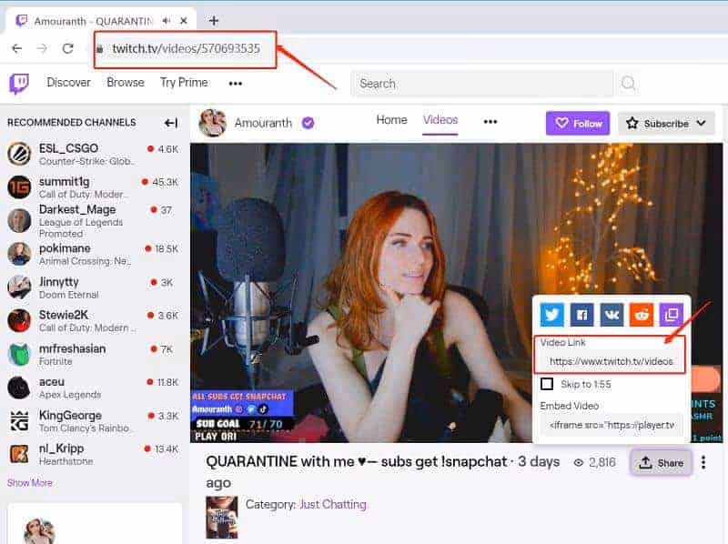Open the ellipsis menu next to Try Prime
This screenshot has width=728, height=544.
pos(234,83)
